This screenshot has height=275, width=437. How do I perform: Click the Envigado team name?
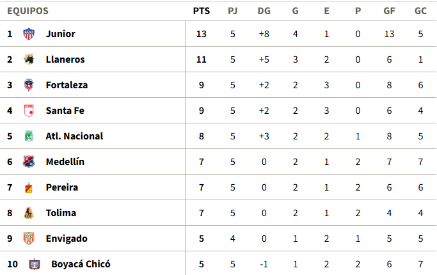[67, 239]
